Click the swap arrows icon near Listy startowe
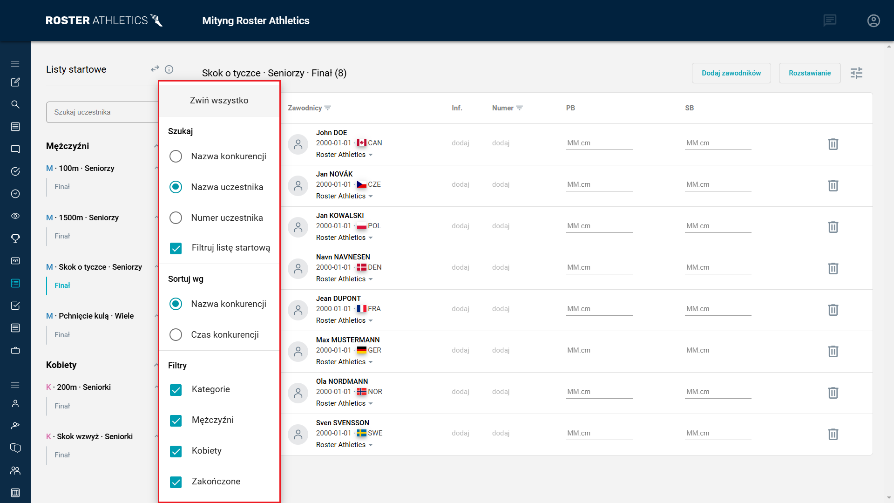The height and width of the screenshot is (503, 894). tap(155, 69)
